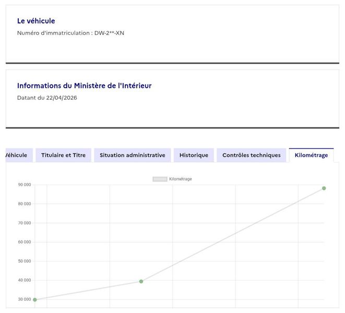Image resolution: width=345 pixels, height=313 pixels.
Task: Open the Situation administrative tab
Action: click(x=133, y=155)
